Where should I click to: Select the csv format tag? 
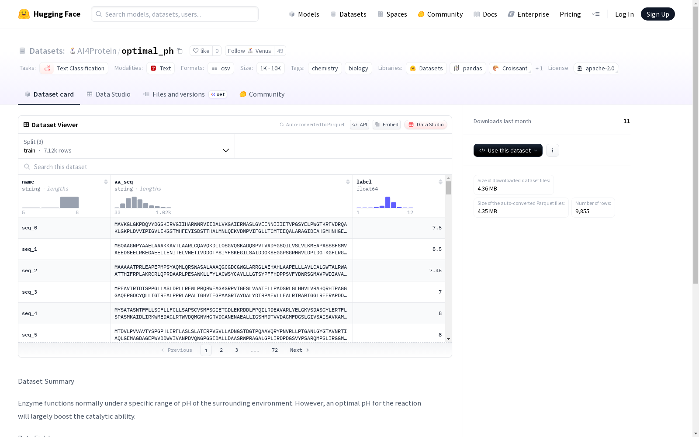[x=221, y=68]
